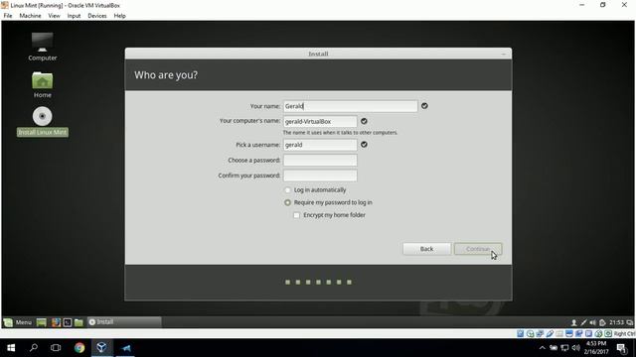Click the VirtualBox shared folders indicator

(x=559, y=334)
